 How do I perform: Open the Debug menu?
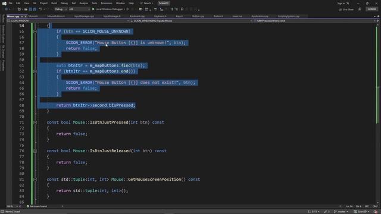click(x=64, y=3)
